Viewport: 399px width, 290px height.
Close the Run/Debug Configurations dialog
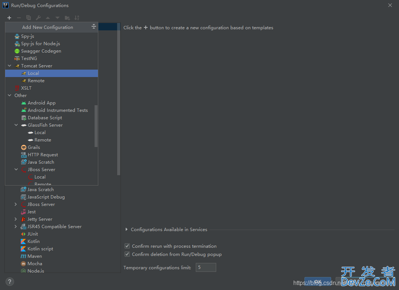pos(390,5)
